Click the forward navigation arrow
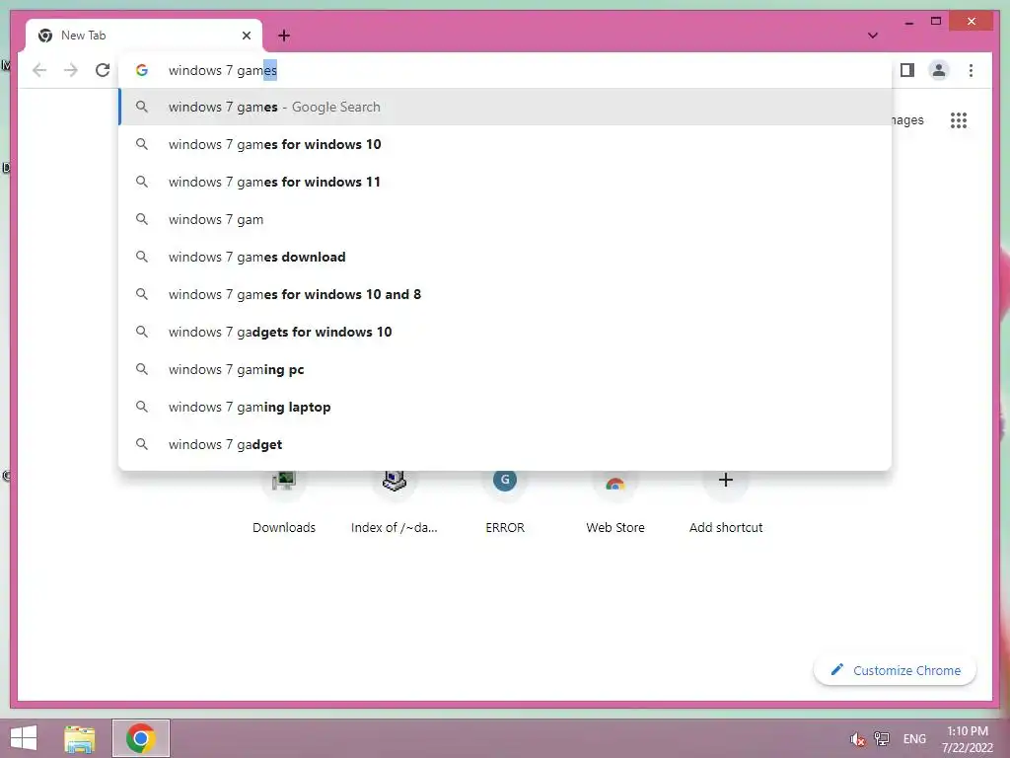 click(71, 70)
